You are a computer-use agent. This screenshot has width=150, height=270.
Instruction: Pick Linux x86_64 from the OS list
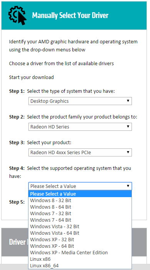pyautogui.click(x=80, y=266)
